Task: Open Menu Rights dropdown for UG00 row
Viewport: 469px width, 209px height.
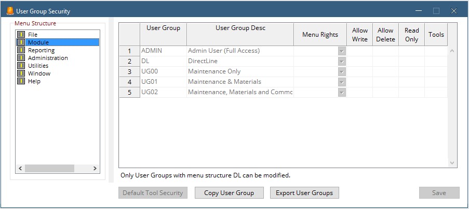Action: 341,72
